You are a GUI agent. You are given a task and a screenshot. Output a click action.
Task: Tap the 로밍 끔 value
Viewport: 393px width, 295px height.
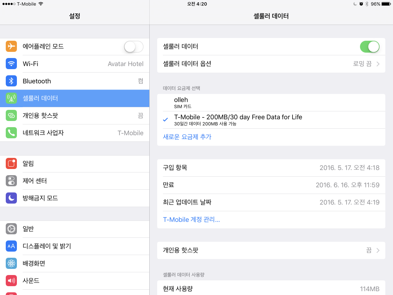pos(362,64)
